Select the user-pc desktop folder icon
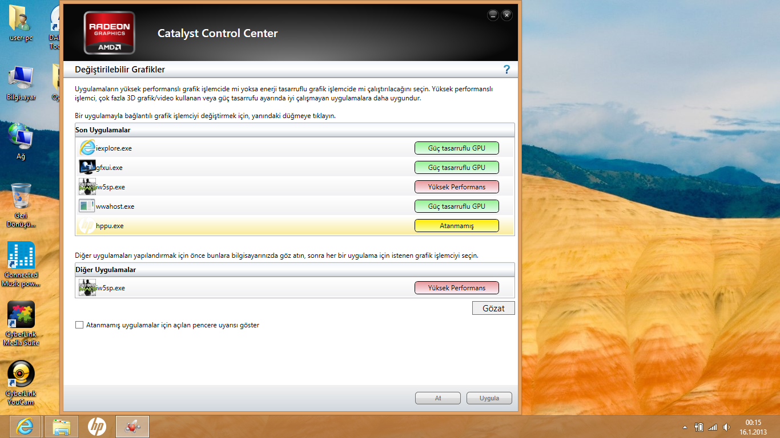Viewport: 780px width, 438px height. (x=21, y=23)
